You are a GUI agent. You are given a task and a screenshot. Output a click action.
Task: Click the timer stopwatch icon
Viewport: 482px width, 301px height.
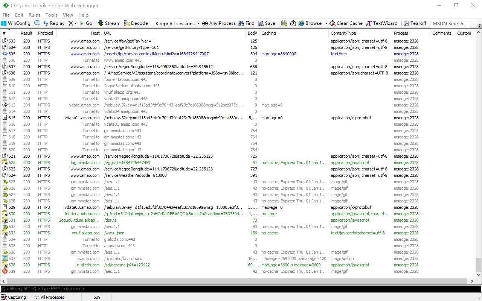point(293,23)
